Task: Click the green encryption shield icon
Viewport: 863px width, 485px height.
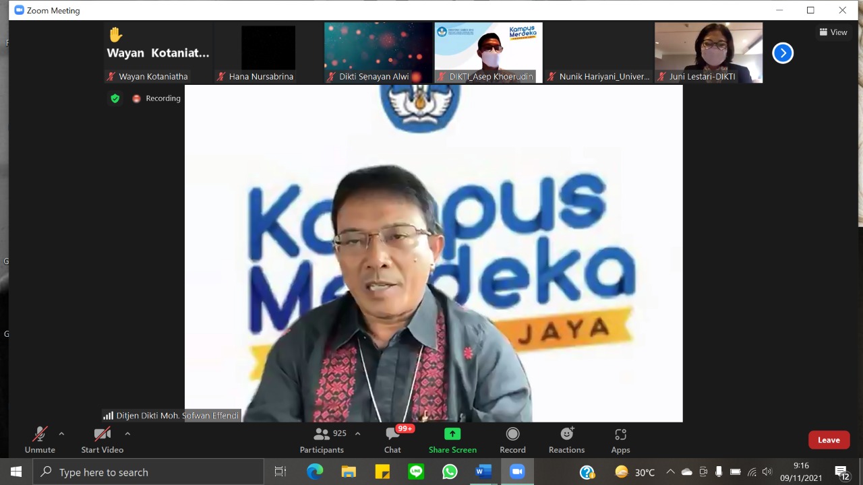Action: (x=115, y=98)
